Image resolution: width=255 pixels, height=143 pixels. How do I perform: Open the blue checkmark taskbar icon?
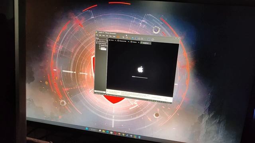(x=127, y=135)
